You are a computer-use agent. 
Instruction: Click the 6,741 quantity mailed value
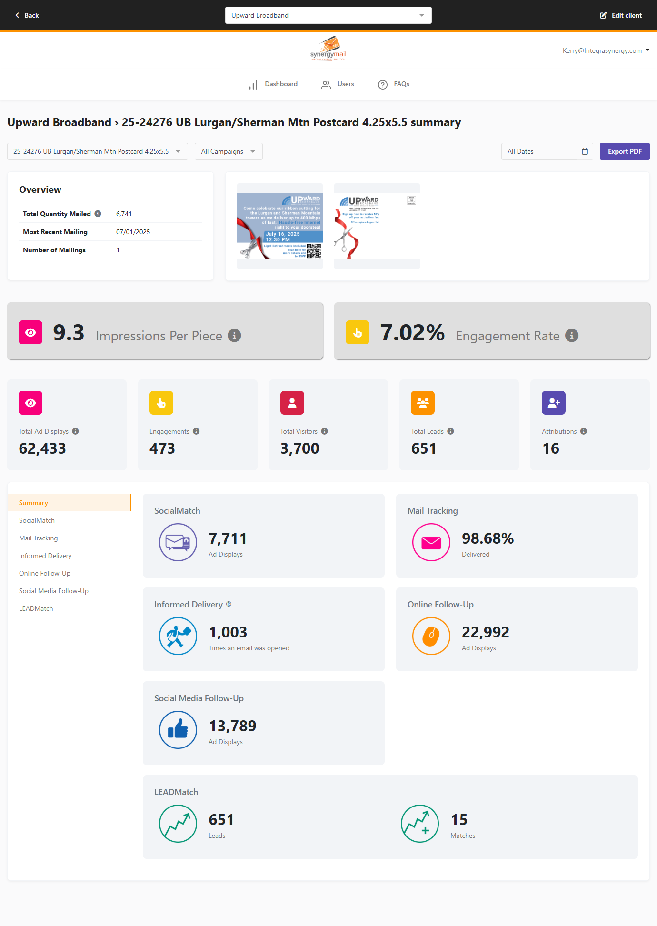[124, 214]
